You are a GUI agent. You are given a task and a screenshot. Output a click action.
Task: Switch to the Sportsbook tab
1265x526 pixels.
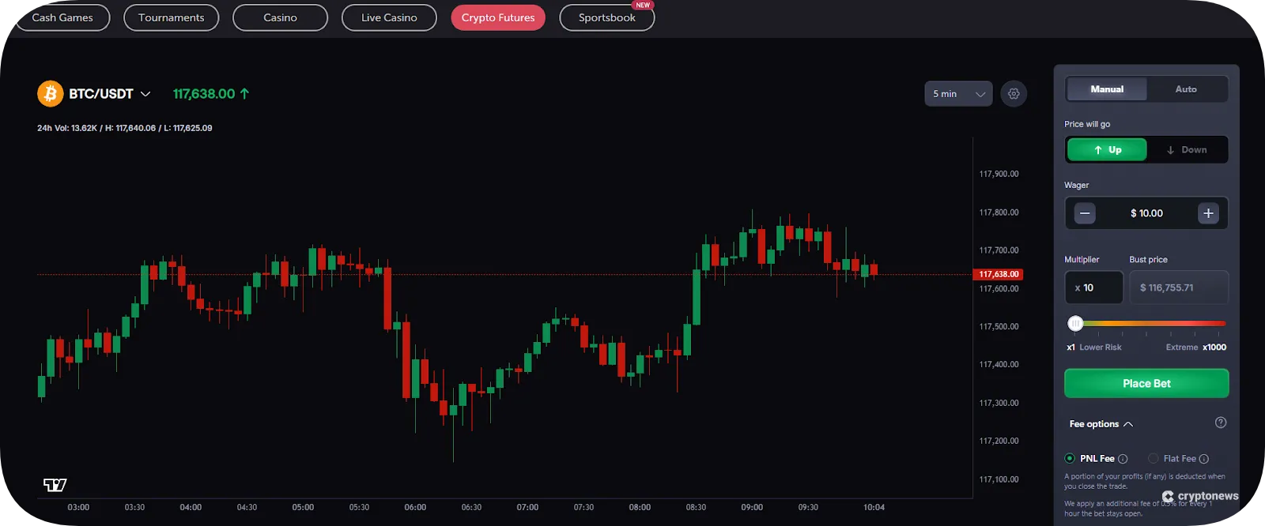tap(606, 17)
